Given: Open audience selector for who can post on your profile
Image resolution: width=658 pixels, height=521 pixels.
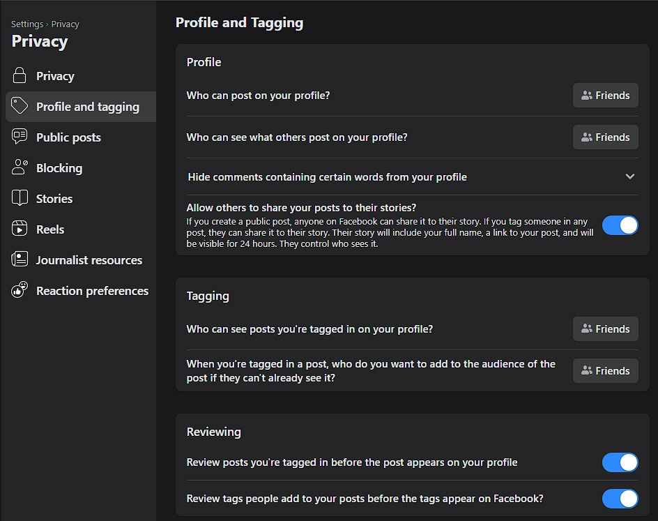Looking at the screenshot, I should click(605, 95).
